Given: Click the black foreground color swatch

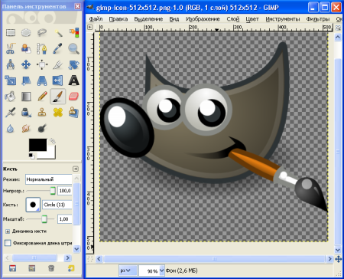Looking at the screenshot, I should [x=37, y=145].
